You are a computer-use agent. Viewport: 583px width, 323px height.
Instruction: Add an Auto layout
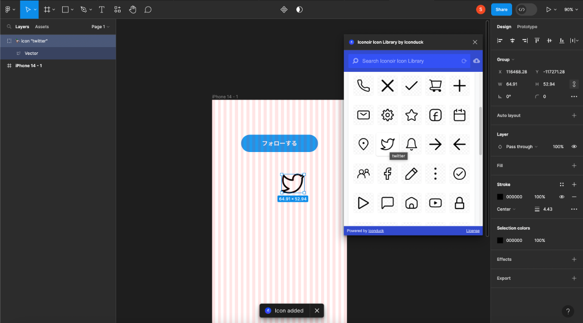[x=574, y=116]
